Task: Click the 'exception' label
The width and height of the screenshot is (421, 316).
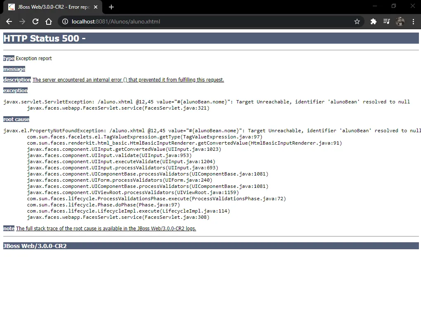Action: tap(15, 90)
